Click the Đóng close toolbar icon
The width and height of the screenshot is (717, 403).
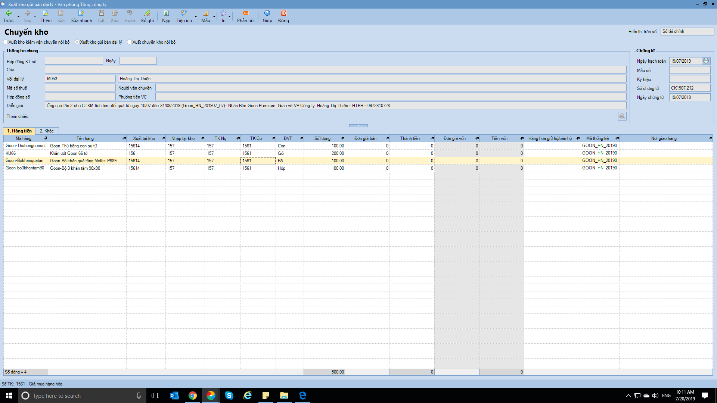click(283, 13)
